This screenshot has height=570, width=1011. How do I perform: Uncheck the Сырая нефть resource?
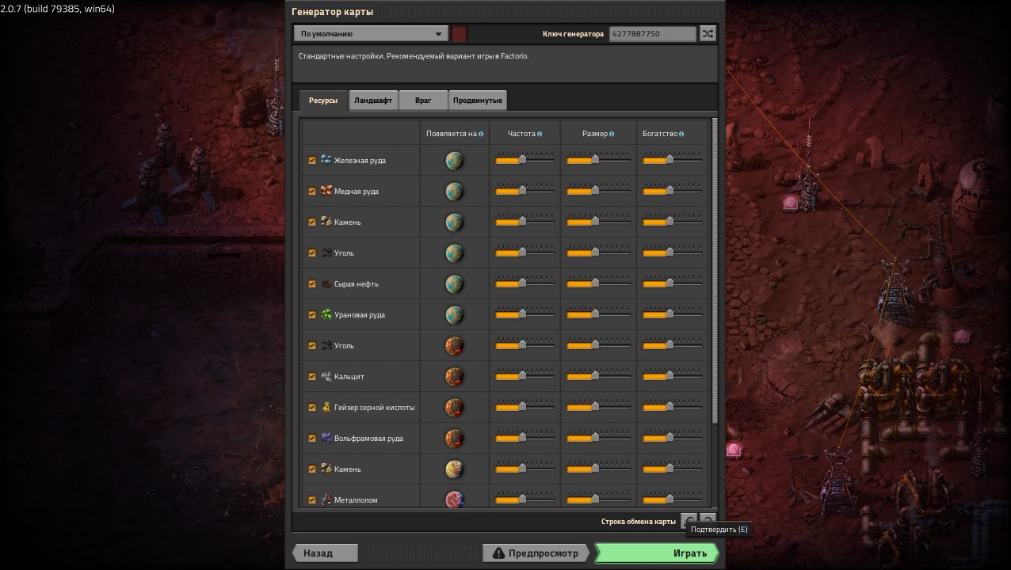pyautogui.click(x=312, y=284)
